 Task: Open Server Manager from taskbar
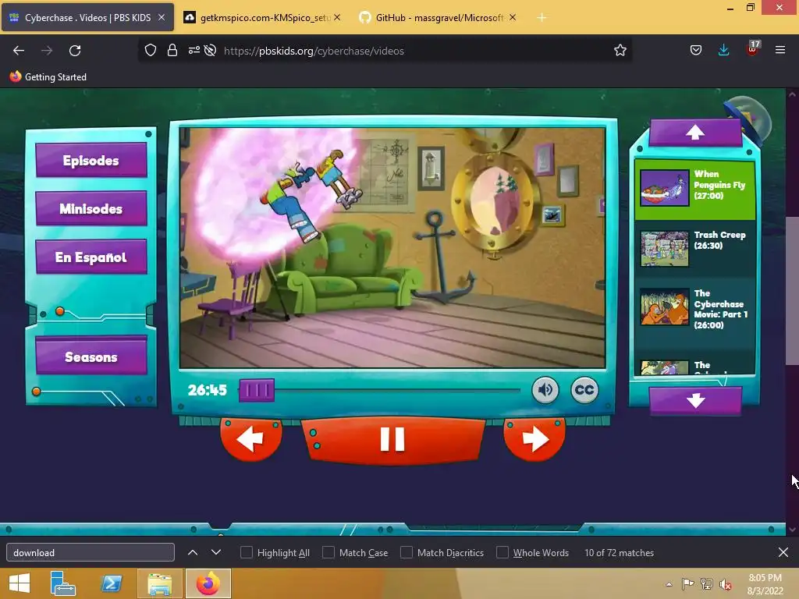(63, 583)
